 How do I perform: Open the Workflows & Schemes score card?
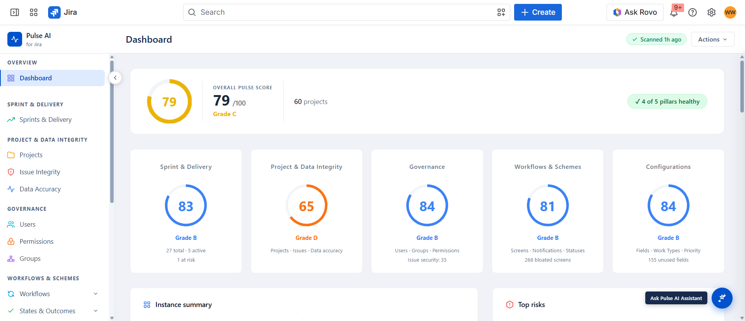tap(547, 211)
